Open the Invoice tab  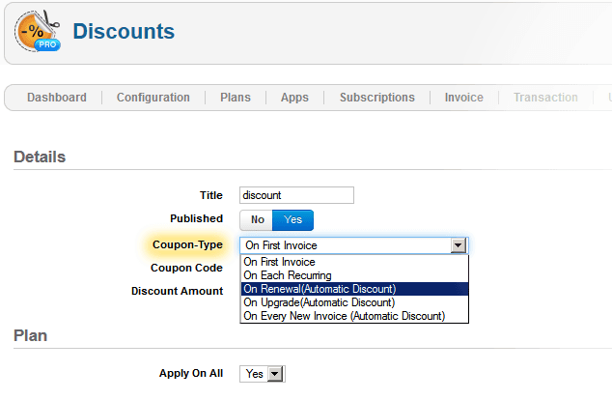[x=463, y=98]
